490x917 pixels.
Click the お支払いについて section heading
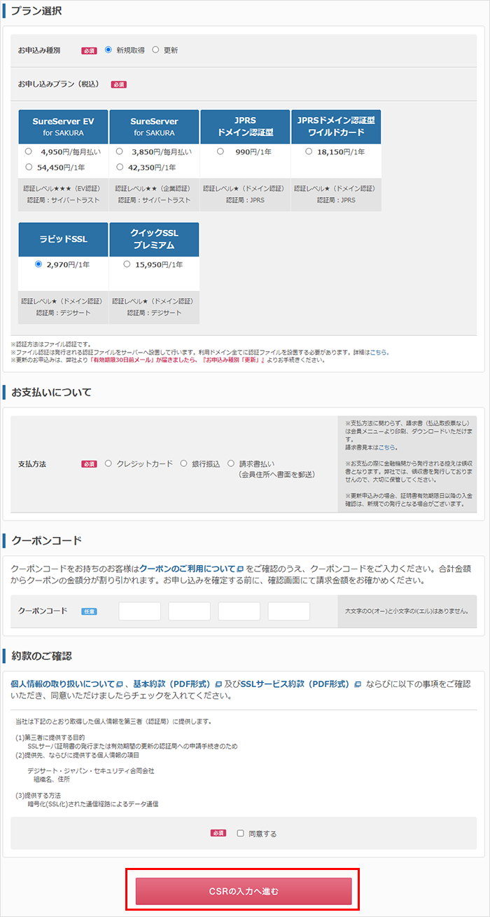point(51,392)
